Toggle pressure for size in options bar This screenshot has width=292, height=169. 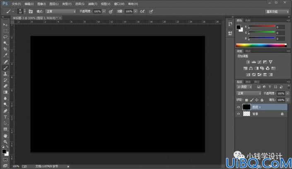pyautogui.click(x=151, y=12)
